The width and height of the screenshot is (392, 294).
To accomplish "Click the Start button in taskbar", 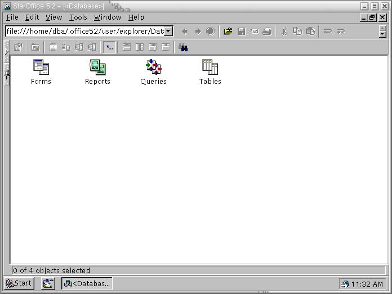I will coord(19,283).
